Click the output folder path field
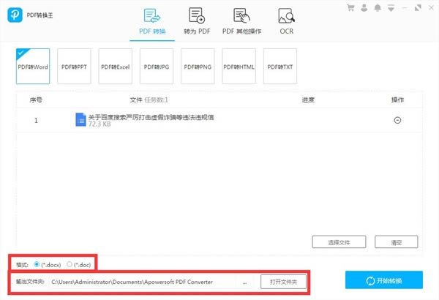 pos(143,282)
